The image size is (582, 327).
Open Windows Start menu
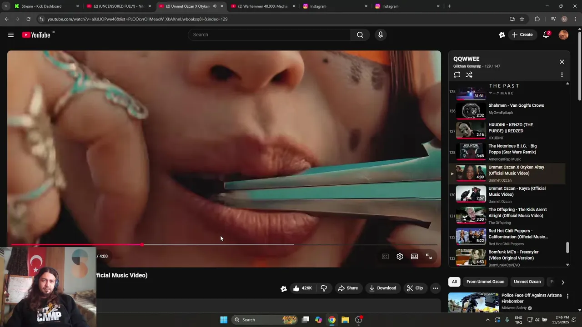(224, 320)
